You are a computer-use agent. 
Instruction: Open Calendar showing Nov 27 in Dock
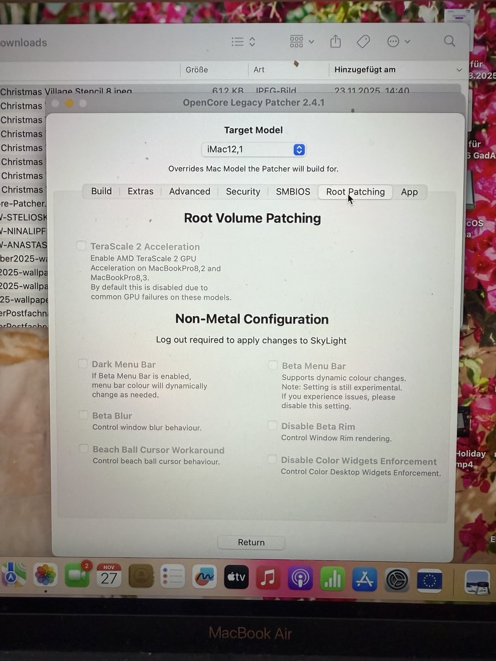pos(109,575)
